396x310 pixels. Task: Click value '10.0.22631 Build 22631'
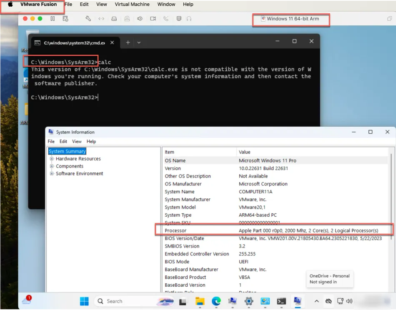(x=263, y=168)
